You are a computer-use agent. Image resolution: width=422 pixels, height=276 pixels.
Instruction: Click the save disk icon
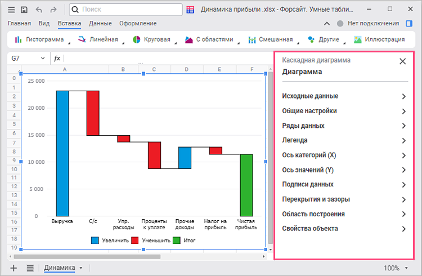tap(24, 10)
